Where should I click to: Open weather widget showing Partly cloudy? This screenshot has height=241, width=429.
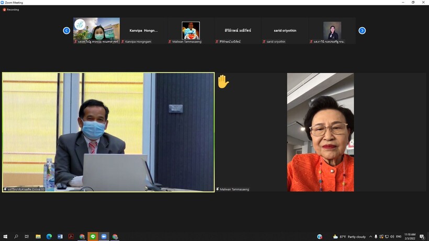pyautogui.click(x=349, y=236)
